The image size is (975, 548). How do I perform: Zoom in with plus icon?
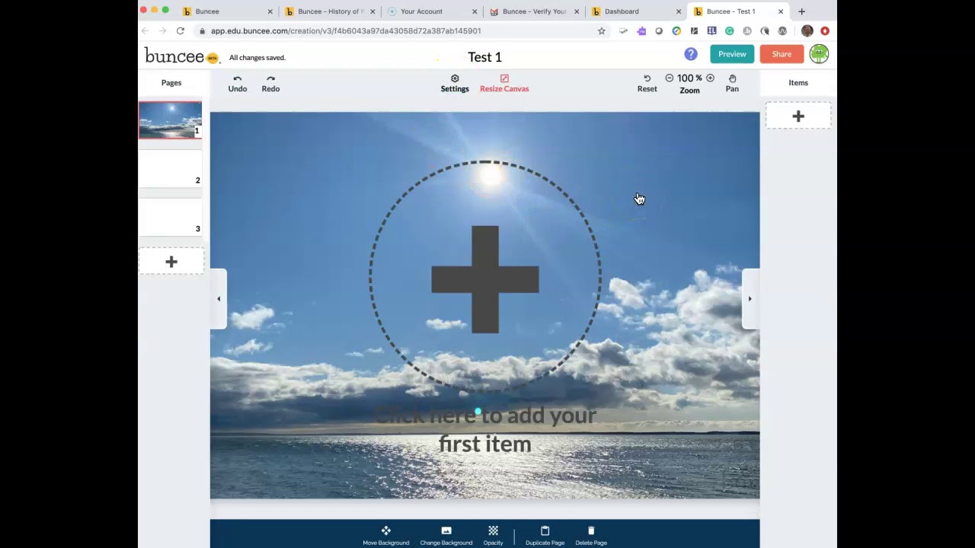coord(710,78)
